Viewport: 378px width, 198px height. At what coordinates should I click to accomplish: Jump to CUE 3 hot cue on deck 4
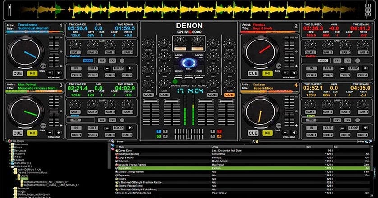(345, 135)
